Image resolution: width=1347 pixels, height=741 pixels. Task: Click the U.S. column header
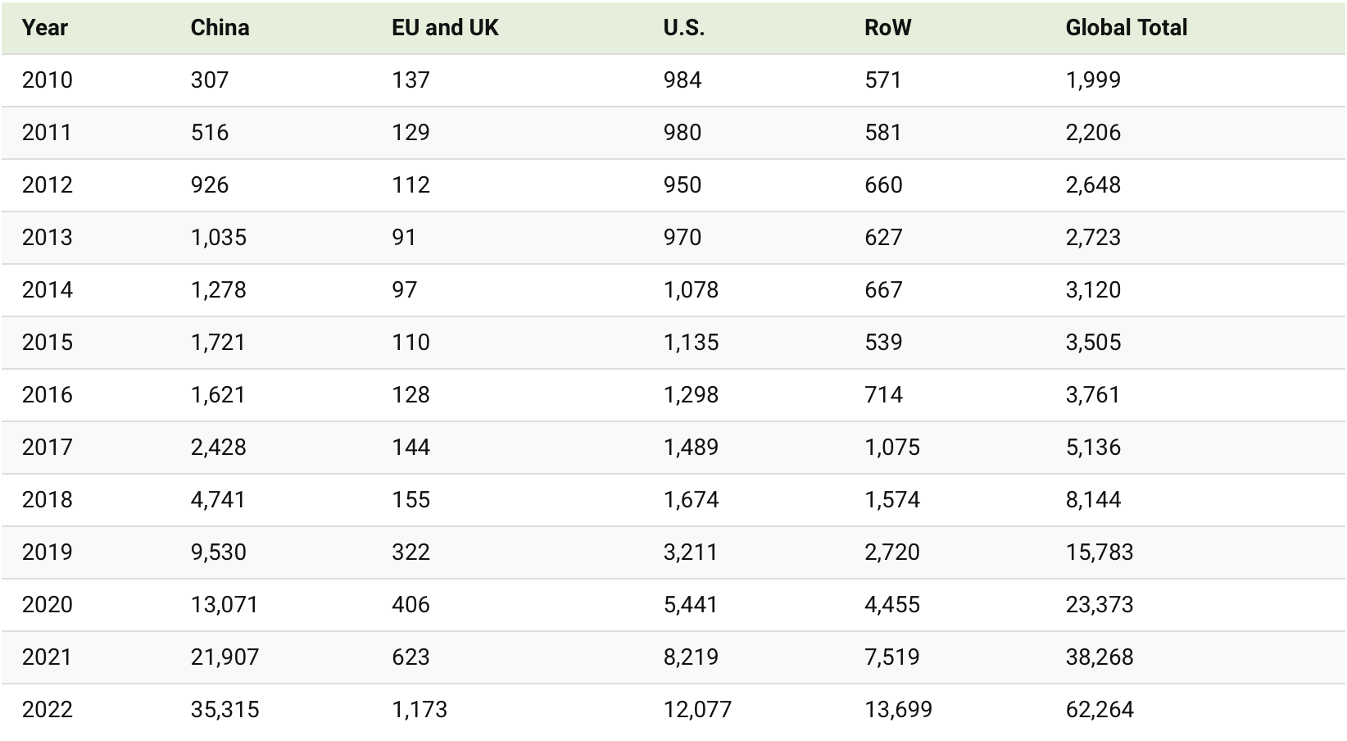[x=684, y=28]
